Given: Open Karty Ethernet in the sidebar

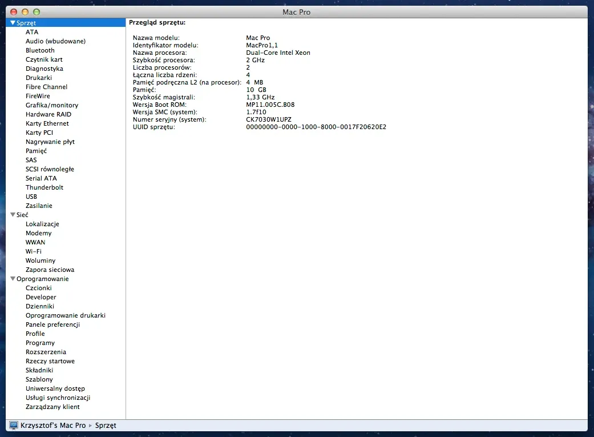Looking at the screenshot, I should [x=47, y=123].
